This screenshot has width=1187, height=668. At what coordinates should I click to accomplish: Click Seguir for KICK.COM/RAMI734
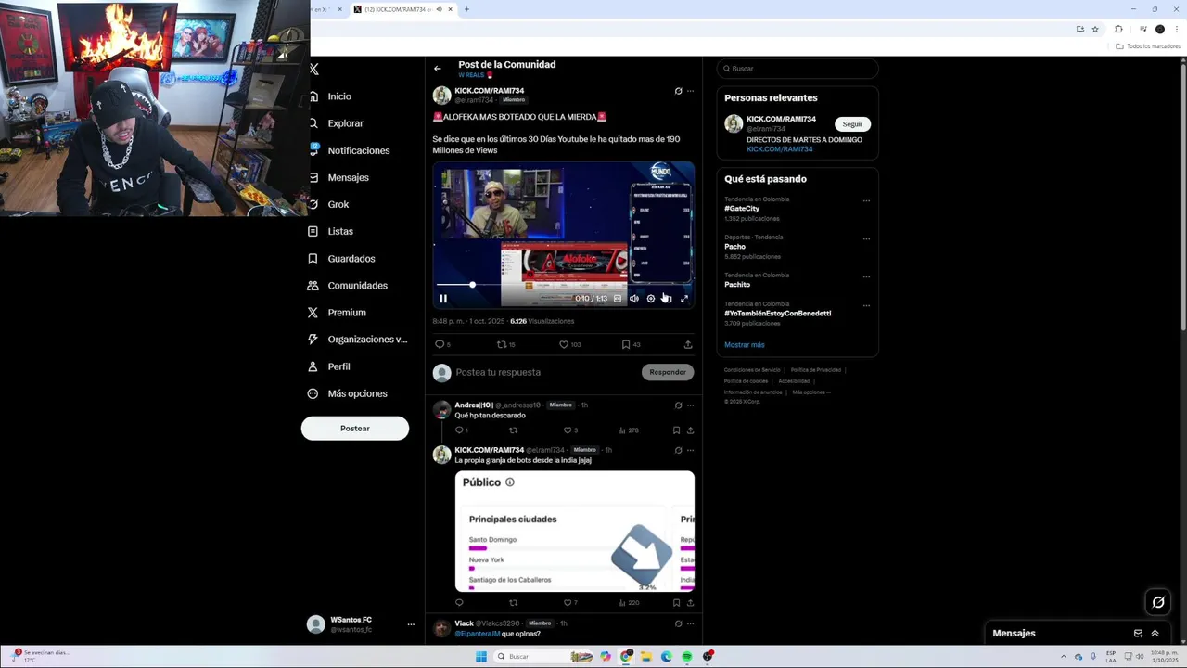tap(852, 124)
